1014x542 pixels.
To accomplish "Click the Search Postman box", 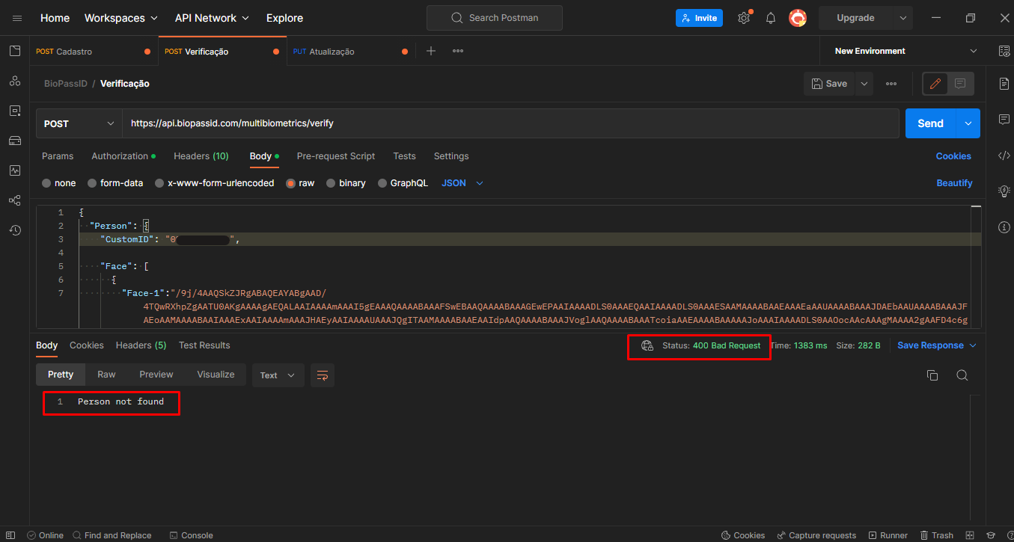I will [x=495, y=18].
